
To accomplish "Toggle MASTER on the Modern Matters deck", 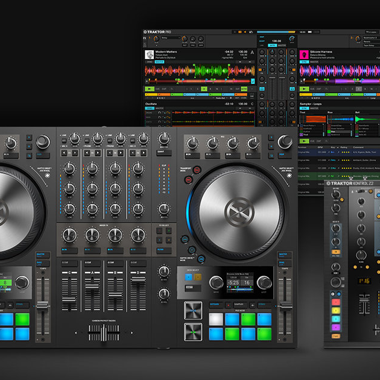I will point(159,62).
